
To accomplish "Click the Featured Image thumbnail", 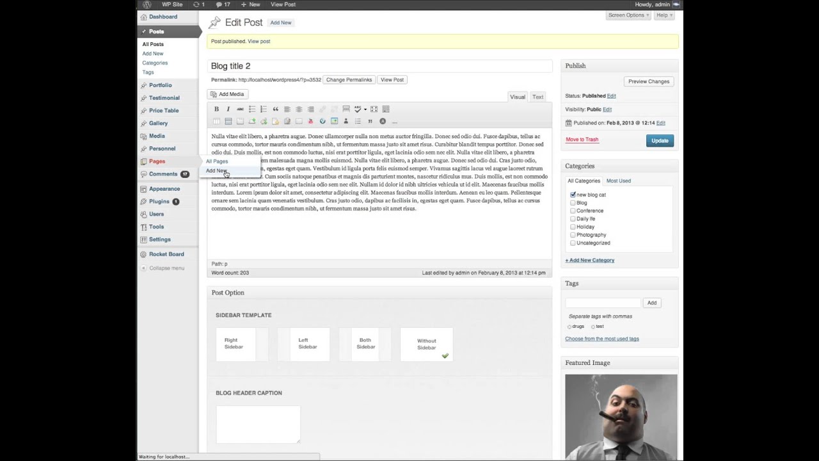I will coord(621,416).
